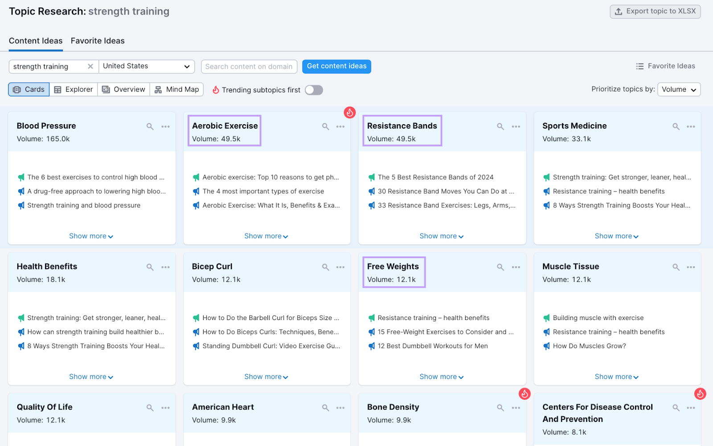Open the options menu on Aerobic Exercise card
This screenshot has width=713, height=446.
tap(340, 126)
